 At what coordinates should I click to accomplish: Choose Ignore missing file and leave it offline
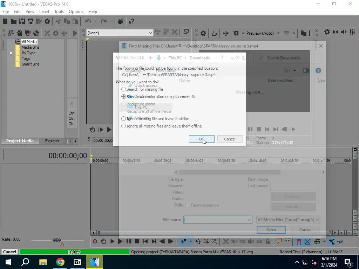pos(155,119)
